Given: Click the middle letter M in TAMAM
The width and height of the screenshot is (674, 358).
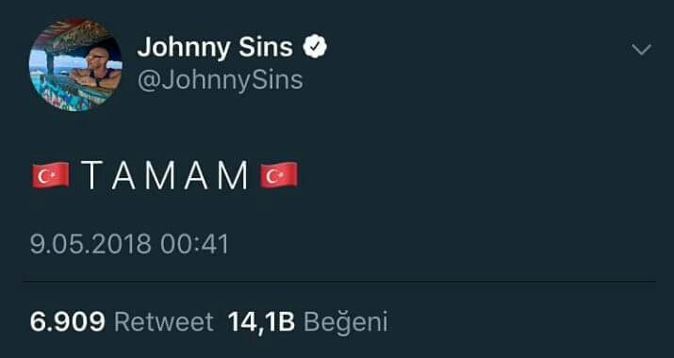Looking at the screenshot, I should (160, 175).
